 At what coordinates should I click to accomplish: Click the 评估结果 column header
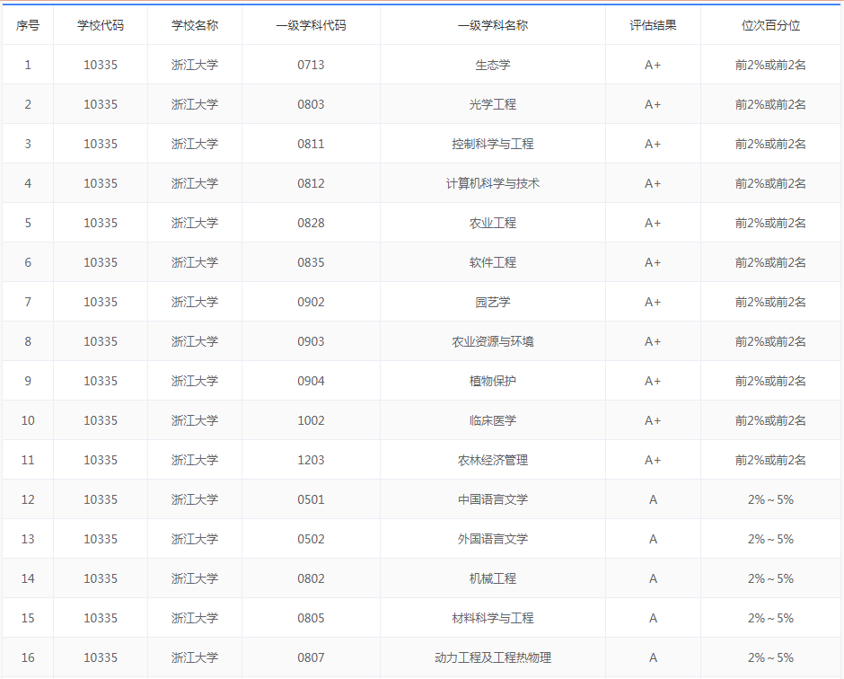coord(653,25)
